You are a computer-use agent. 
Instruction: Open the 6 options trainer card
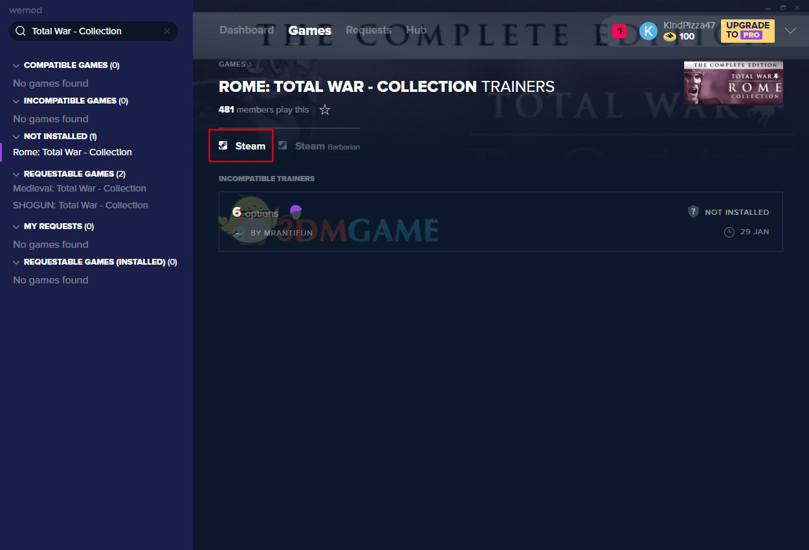[500, 221]
